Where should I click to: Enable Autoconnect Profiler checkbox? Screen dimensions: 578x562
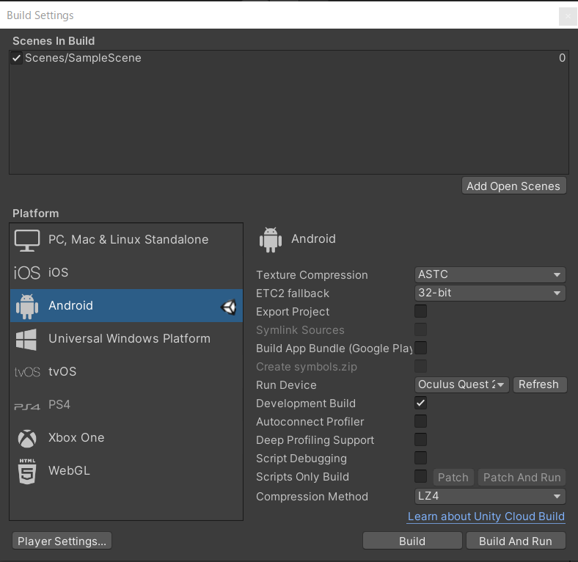(420, 421)
